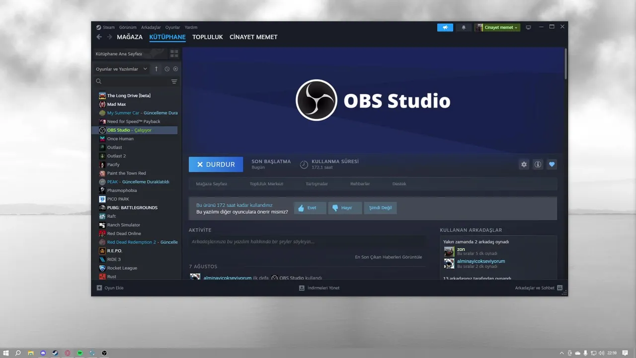Open CİNAYET MEMET profile tab
This screenshot has height=358, width=636.
point(253,37)
